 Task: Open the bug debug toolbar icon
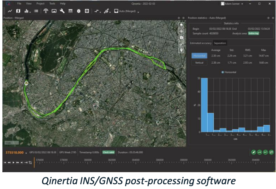pyautogui.click(x=79, y=11)
